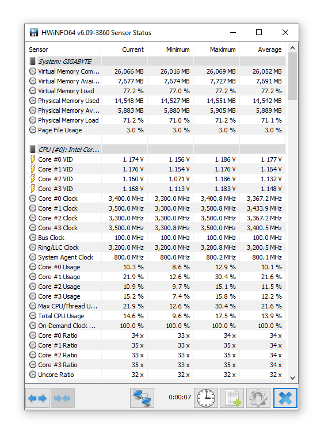Close sensors with the blue X button

(x=285, y=398)
